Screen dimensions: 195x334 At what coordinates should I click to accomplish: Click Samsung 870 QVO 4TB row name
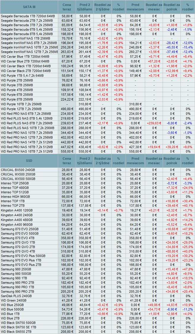coord(18,251)
